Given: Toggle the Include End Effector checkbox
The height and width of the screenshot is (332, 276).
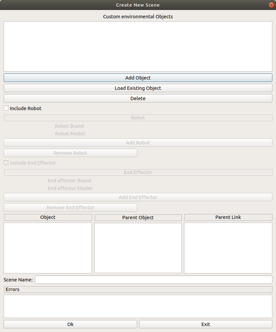Looking at the screenshot, I should coord(6,163).
